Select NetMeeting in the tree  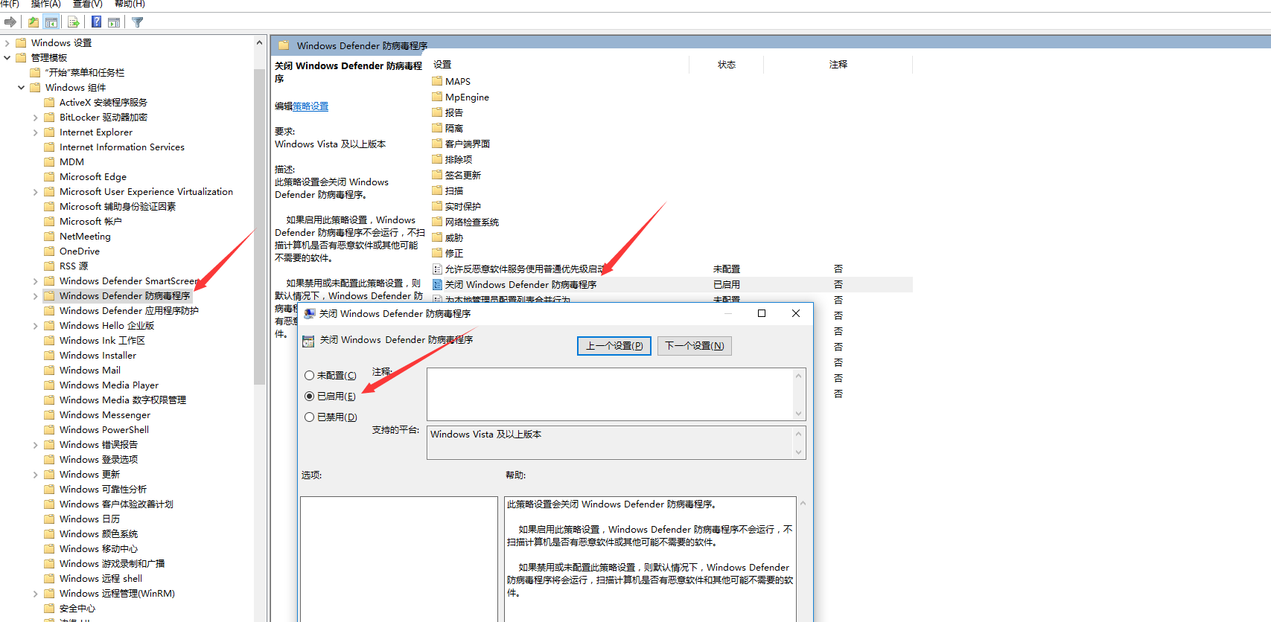[x=85, y=237]
